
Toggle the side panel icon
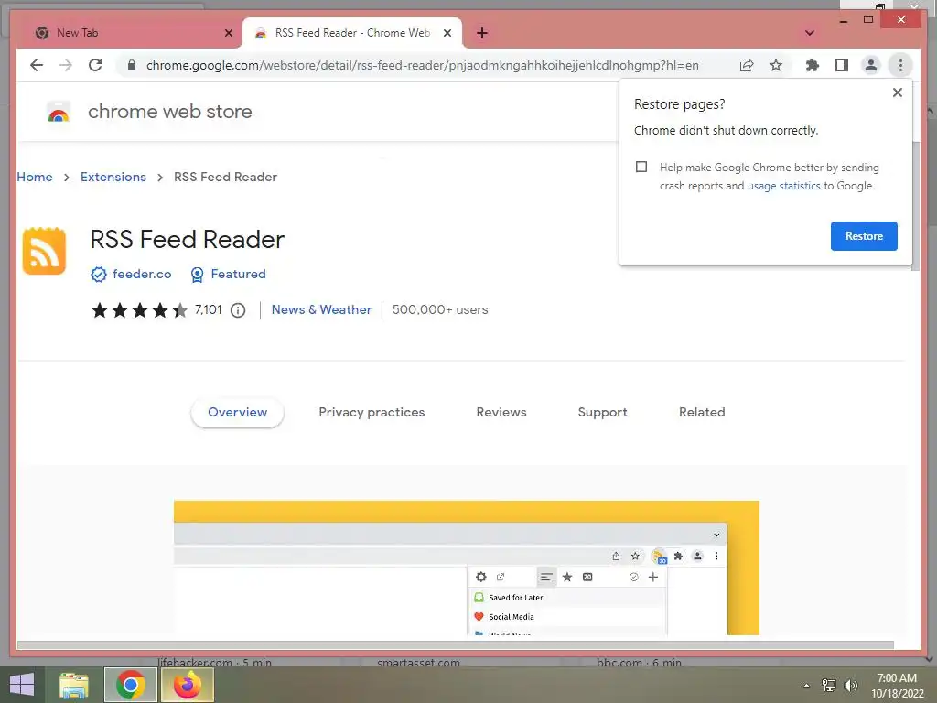point(842,65)
